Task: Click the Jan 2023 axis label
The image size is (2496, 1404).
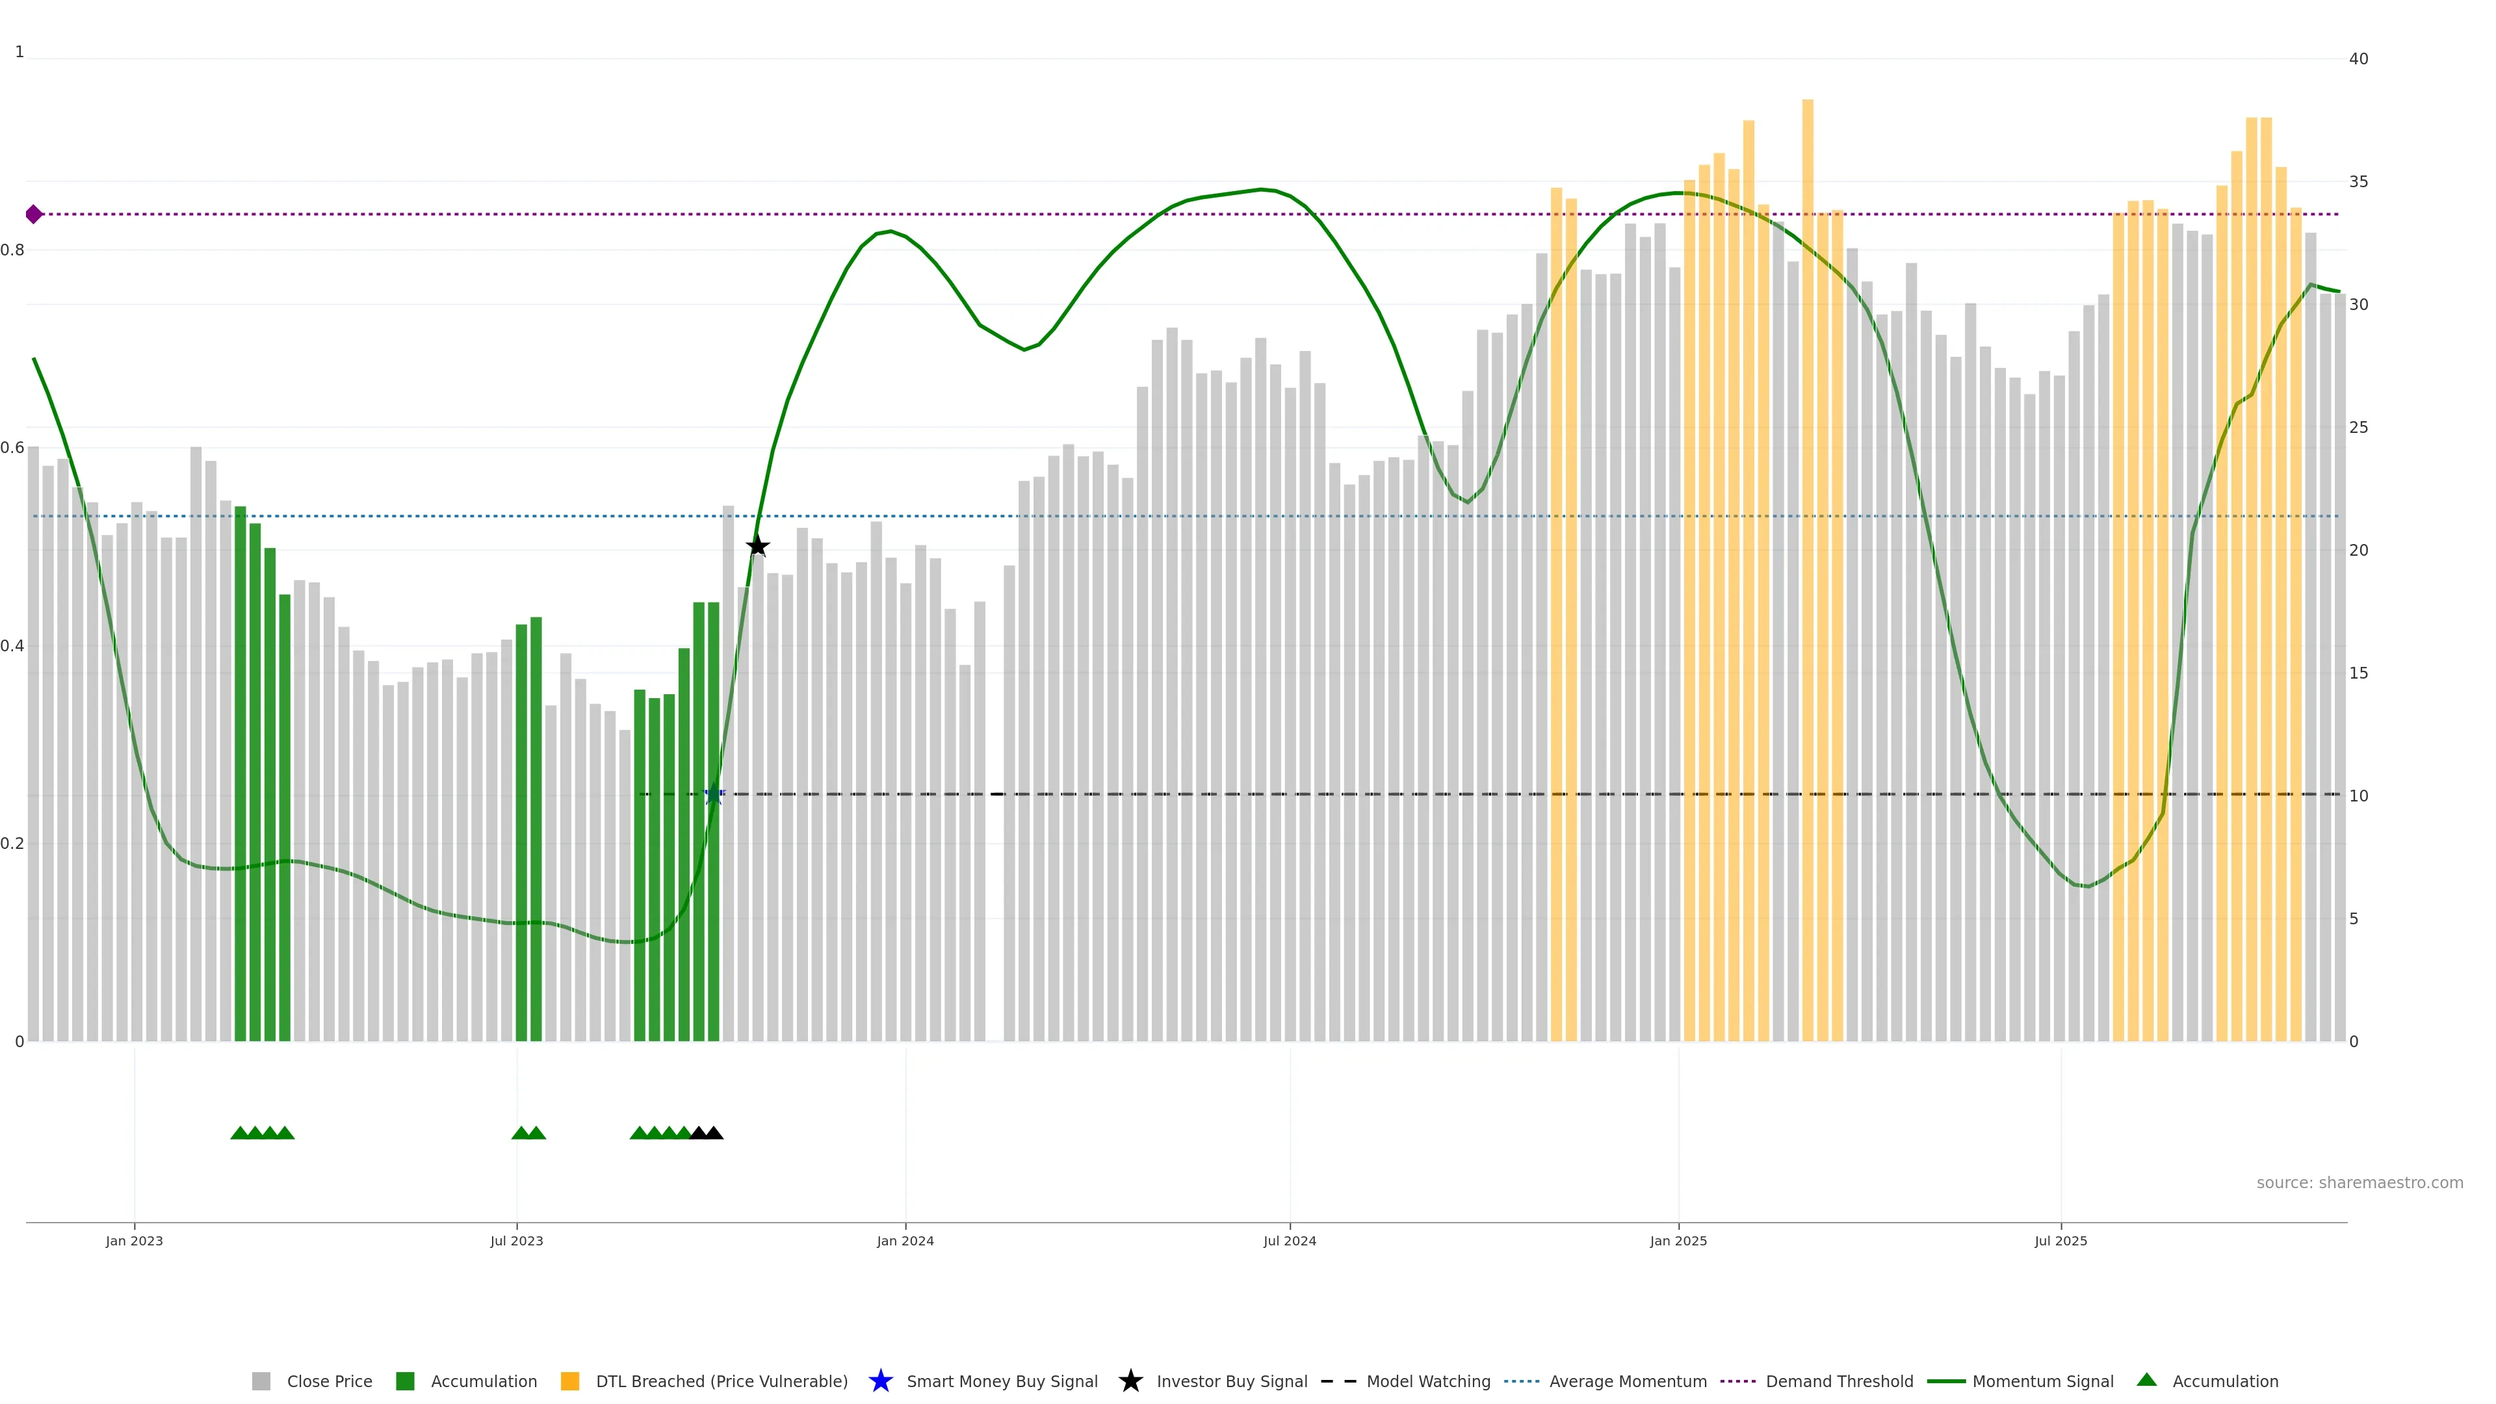Action: click(135, 1240)
